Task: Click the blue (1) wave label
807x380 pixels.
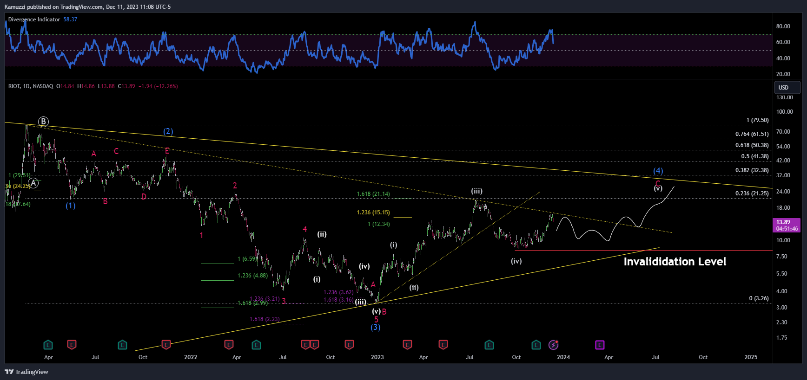Action: (x=70, y=206)
